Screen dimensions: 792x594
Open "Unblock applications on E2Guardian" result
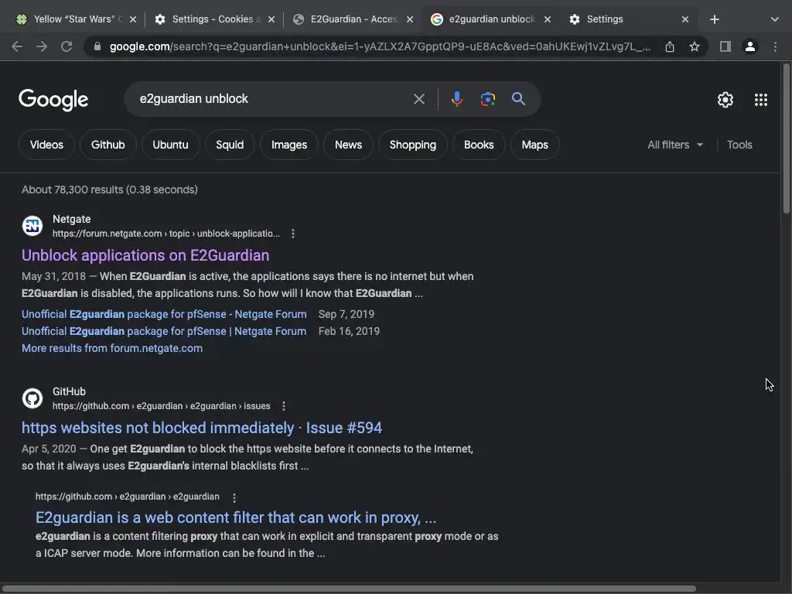coord(145,255)
